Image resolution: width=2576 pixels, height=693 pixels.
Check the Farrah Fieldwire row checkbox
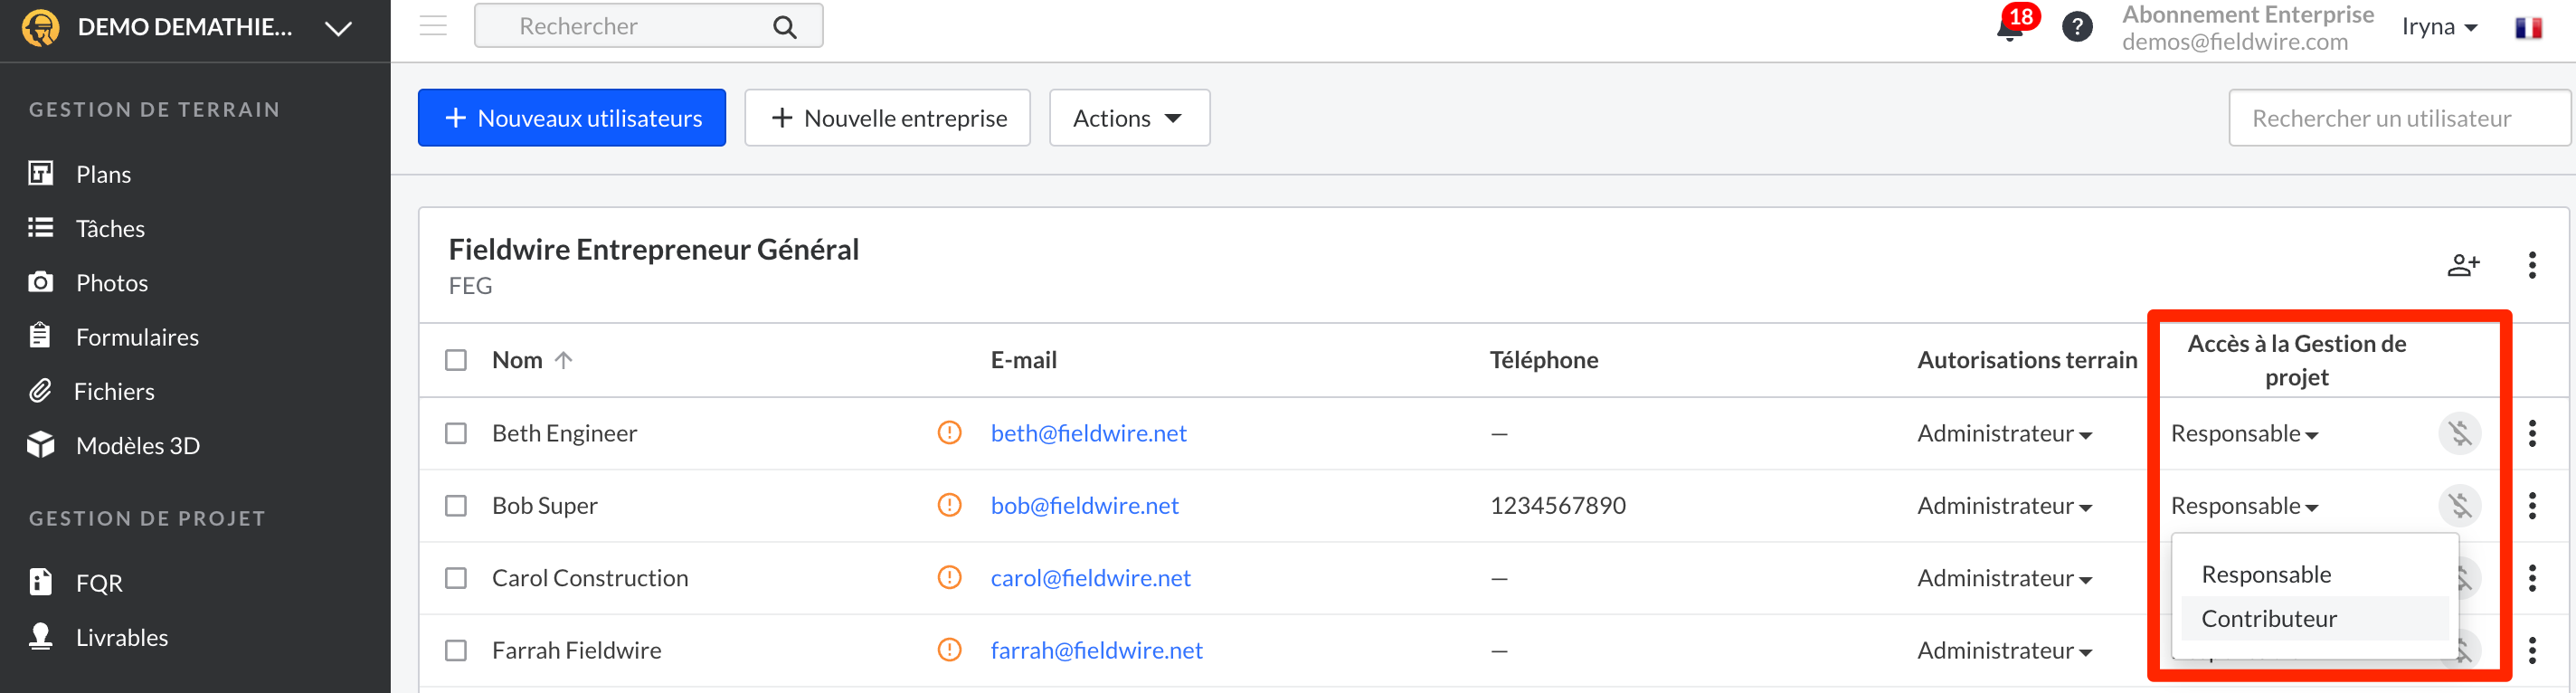tap(456, 650)
